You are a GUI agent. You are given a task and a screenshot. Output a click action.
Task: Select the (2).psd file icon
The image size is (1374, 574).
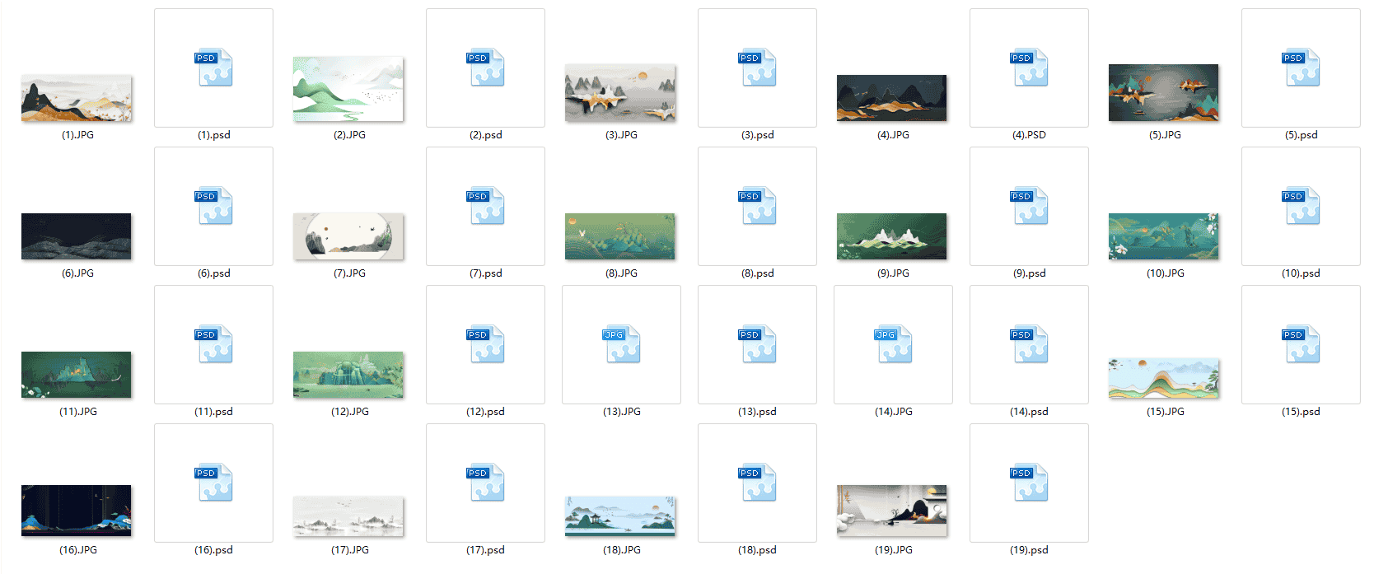485,68
